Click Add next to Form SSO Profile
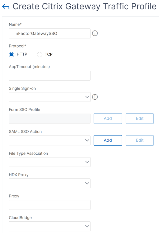The width and height of the screenshot is (159, 233). 108,118
